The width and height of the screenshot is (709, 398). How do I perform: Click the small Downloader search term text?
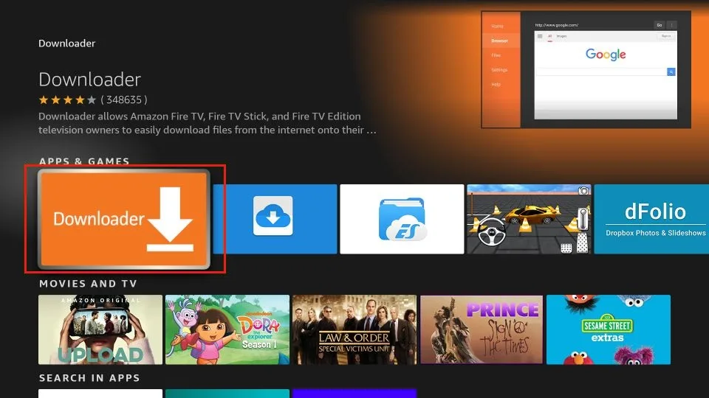click(67, 43)
